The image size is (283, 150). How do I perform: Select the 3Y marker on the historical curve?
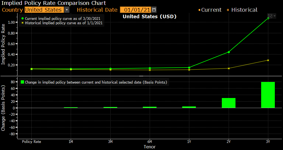(x=268, y=60)
